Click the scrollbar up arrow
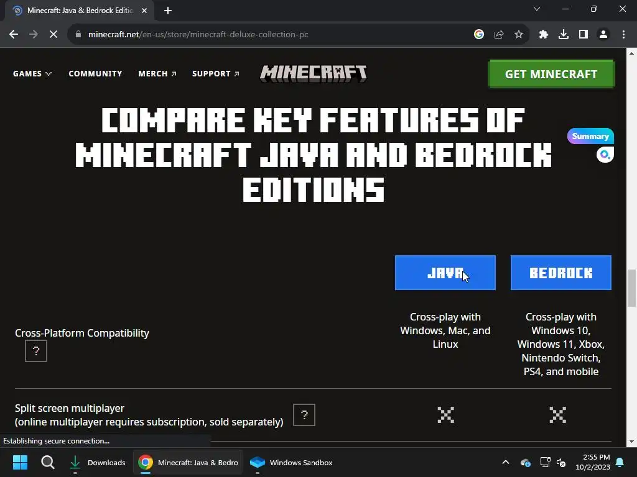The height and width of the screenshot is (477, 637). pyautogui.click(x=632, y=53)
